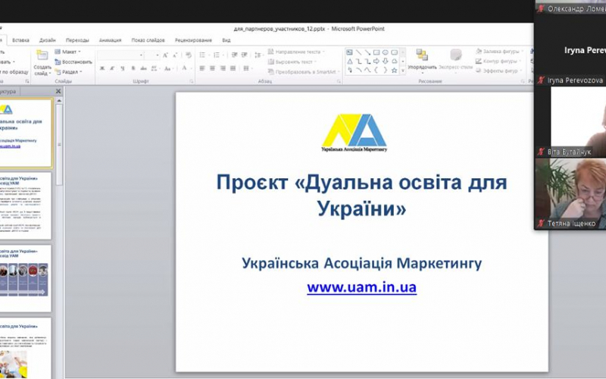Select the text box shape in the gallery

[349, 52]
